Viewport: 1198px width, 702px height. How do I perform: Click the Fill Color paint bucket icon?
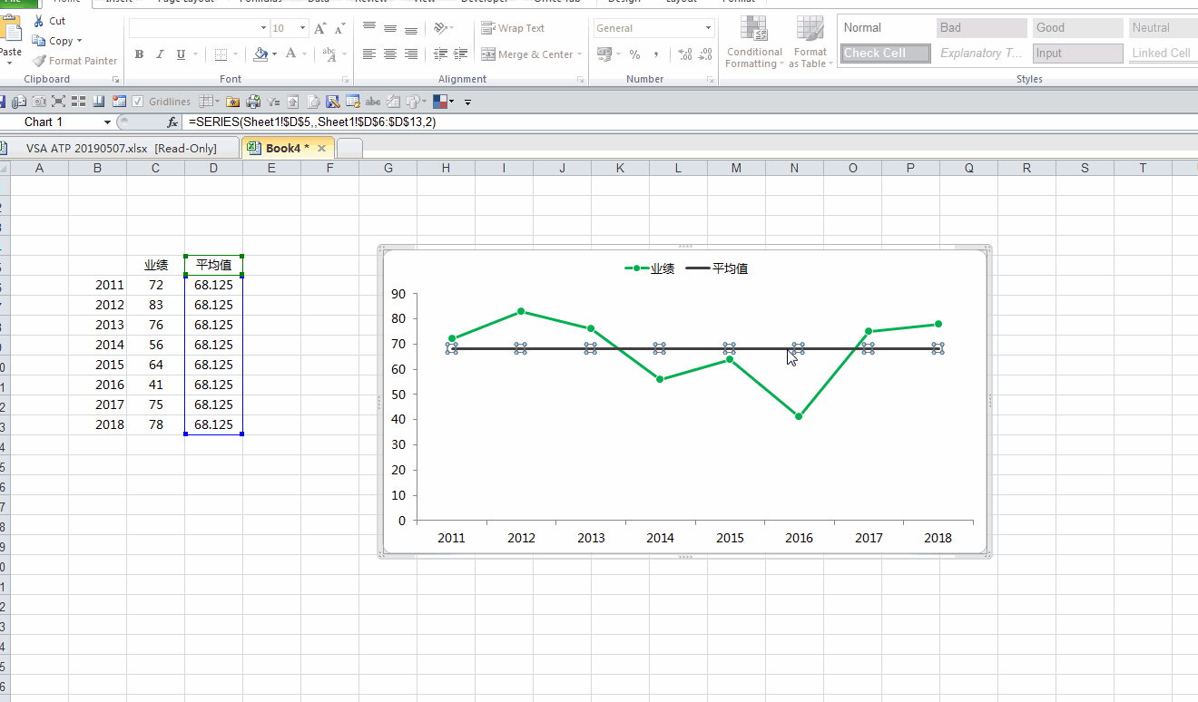point(261,54)
